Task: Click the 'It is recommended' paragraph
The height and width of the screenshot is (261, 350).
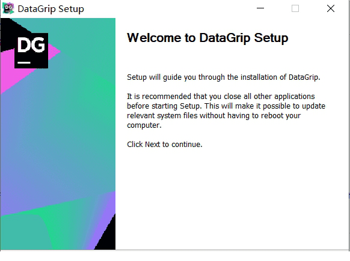Action: pos(226,110)
